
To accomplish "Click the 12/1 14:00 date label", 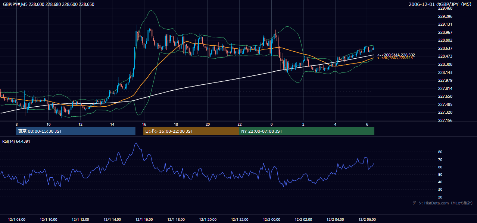I will click(x=112, y=220).
